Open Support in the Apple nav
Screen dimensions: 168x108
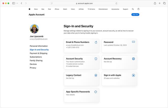point(125,9)
